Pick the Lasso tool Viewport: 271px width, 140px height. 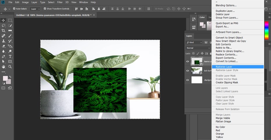[x=3, y=25]
